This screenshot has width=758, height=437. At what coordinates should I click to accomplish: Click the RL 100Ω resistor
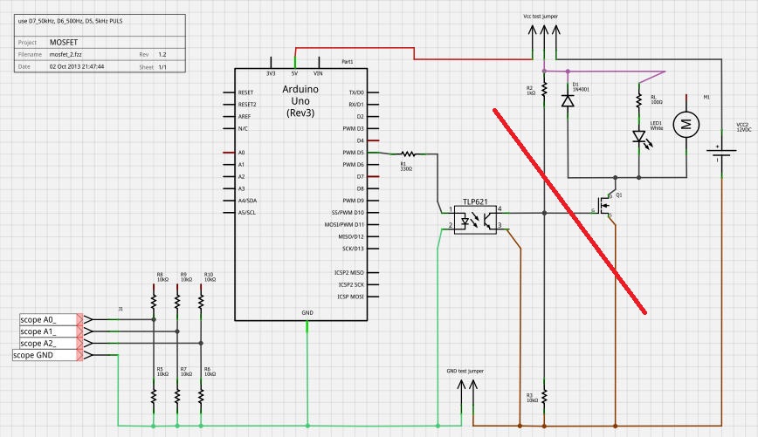point(638,103)
